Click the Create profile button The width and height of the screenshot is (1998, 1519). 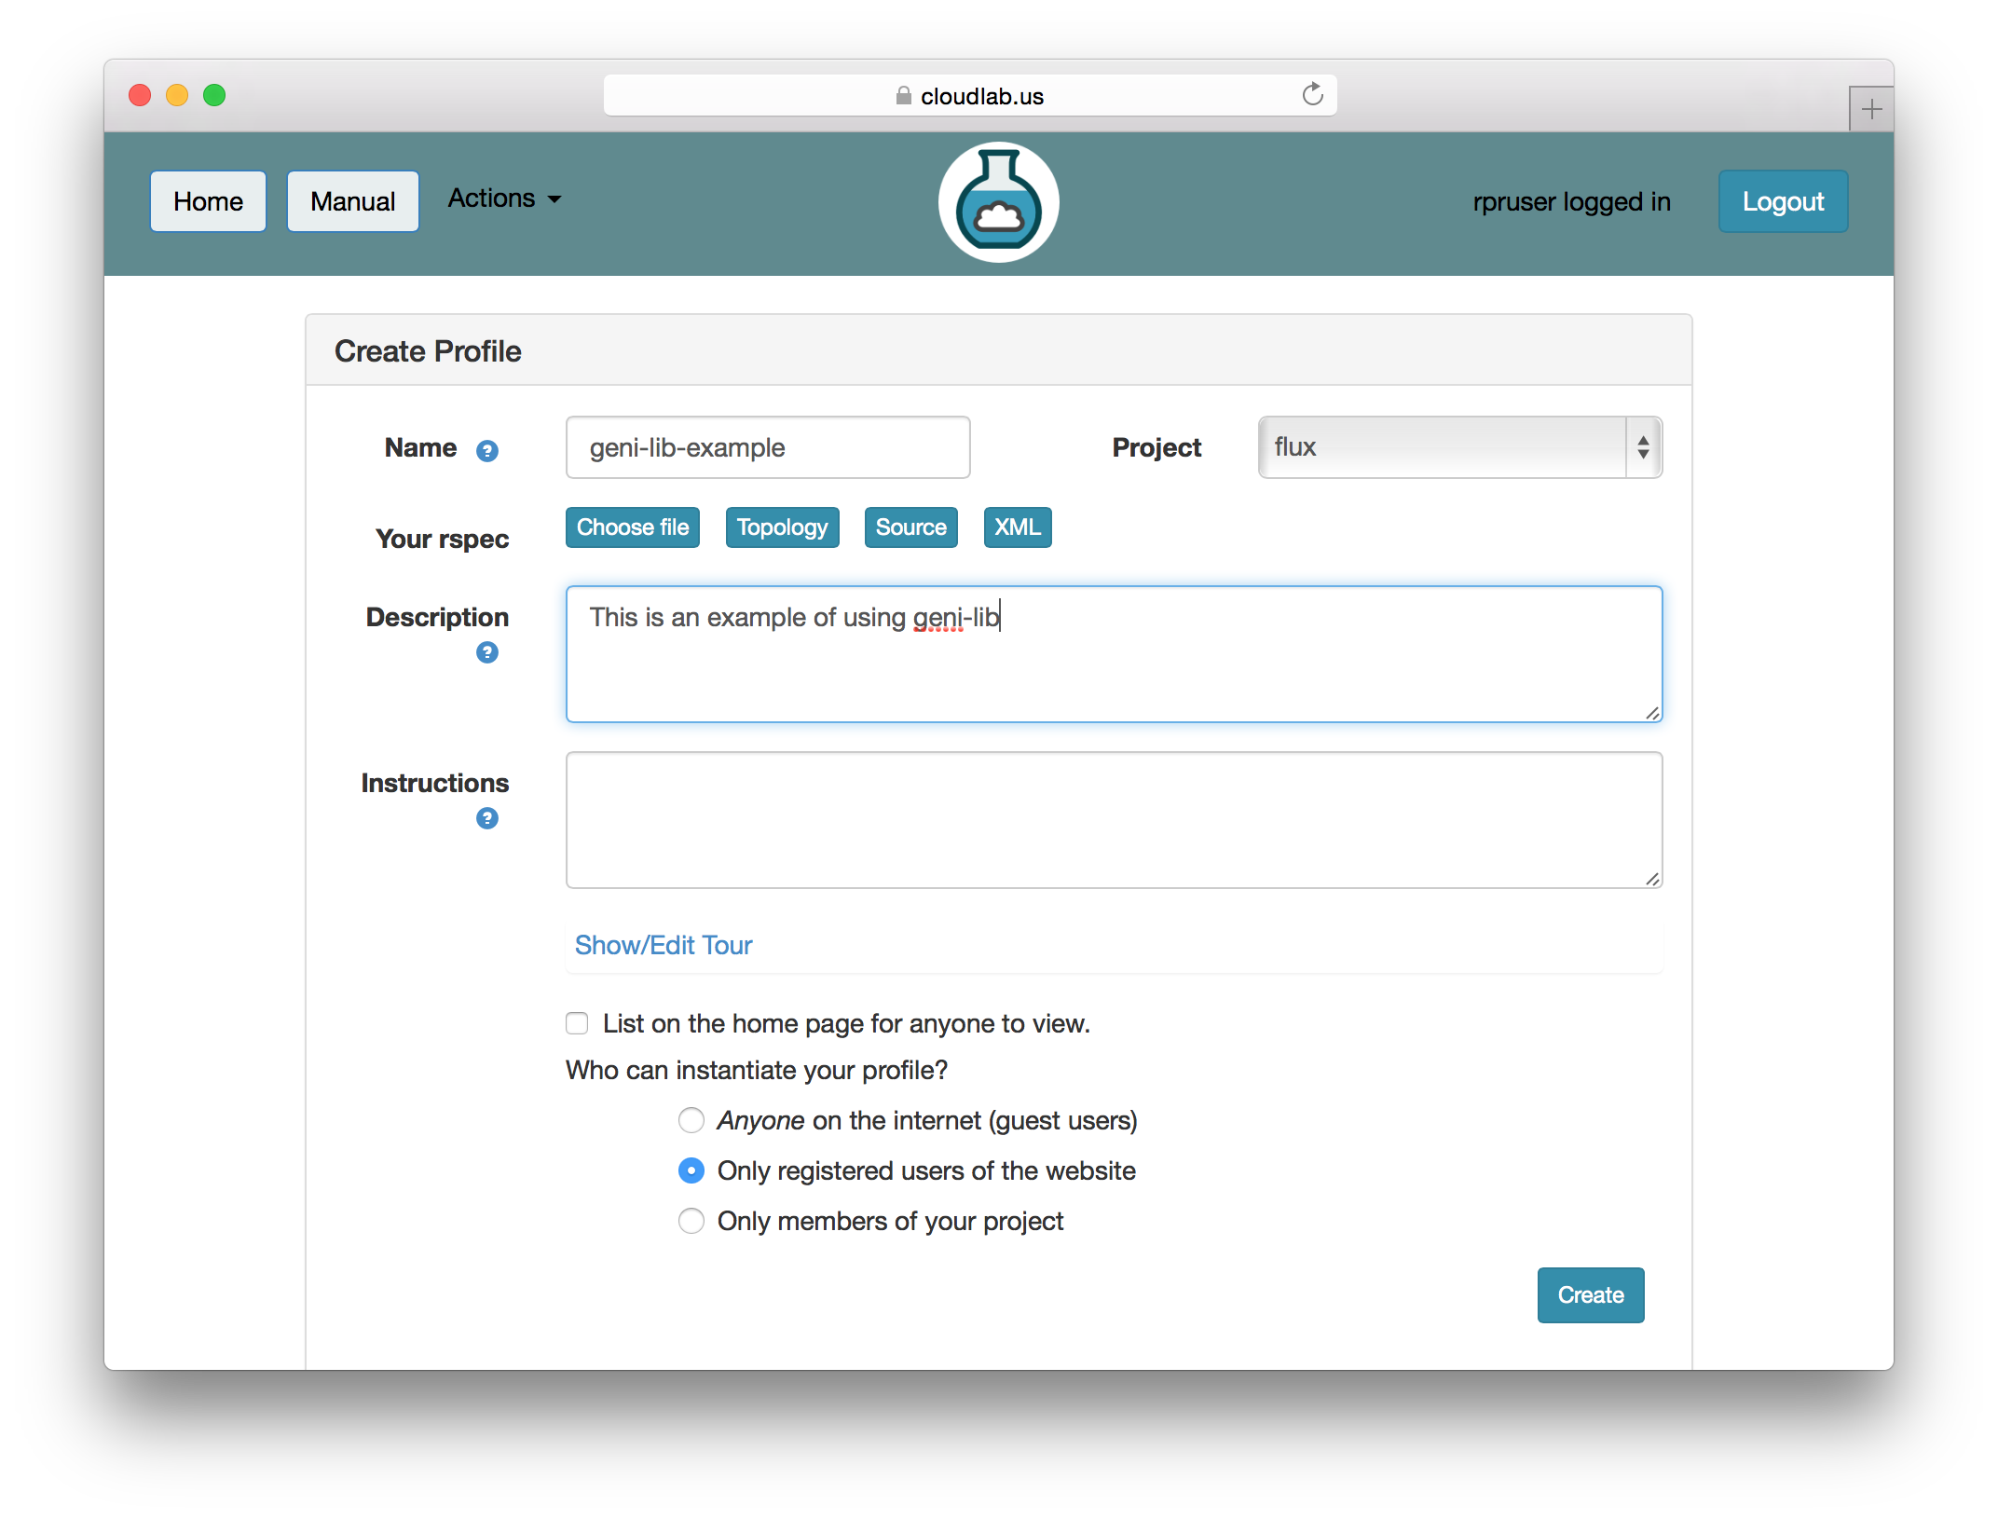pos(1590,1295)
